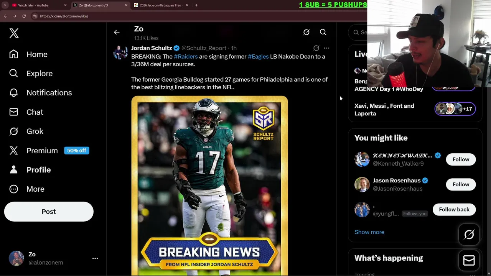Open @Schultz_Report handle link
This screenshot has width=491, height=276.
tap(204, 48)
